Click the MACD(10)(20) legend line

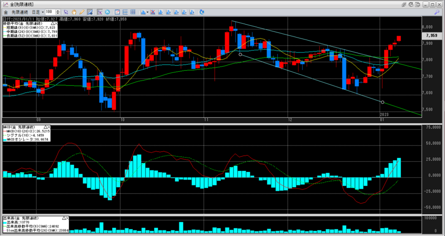coord(27,131)
